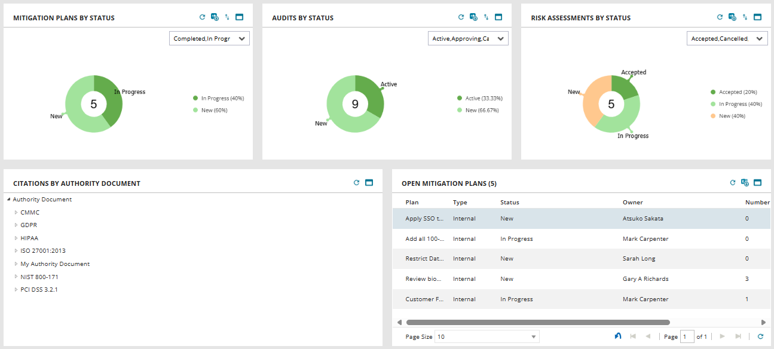774x349 pixels.
Task: Click the horizontal scrollbar under Open Mitigation Plans
Action: tap(538, 321)
